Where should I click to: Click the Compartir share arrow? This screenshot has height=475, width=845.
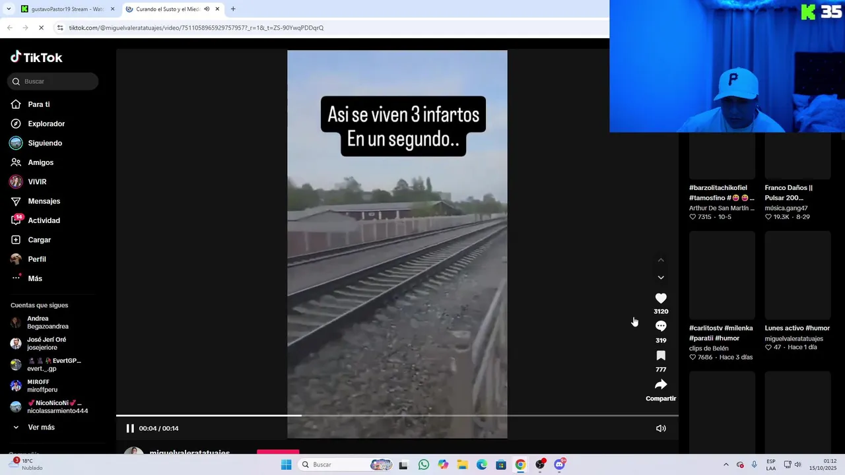(661, 385)
